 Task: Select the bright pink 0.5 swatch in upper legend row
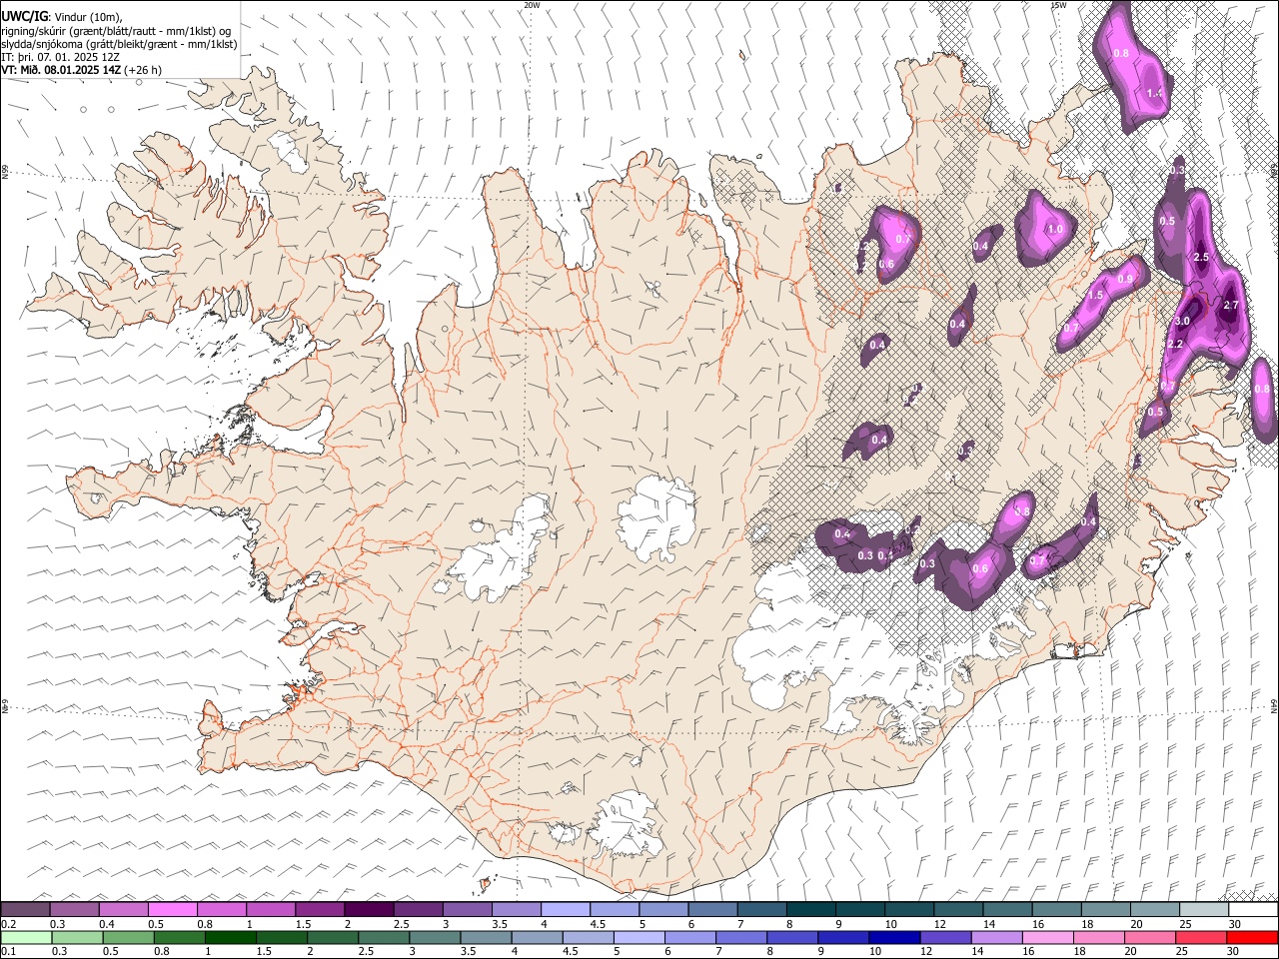[x=172, y=909]
